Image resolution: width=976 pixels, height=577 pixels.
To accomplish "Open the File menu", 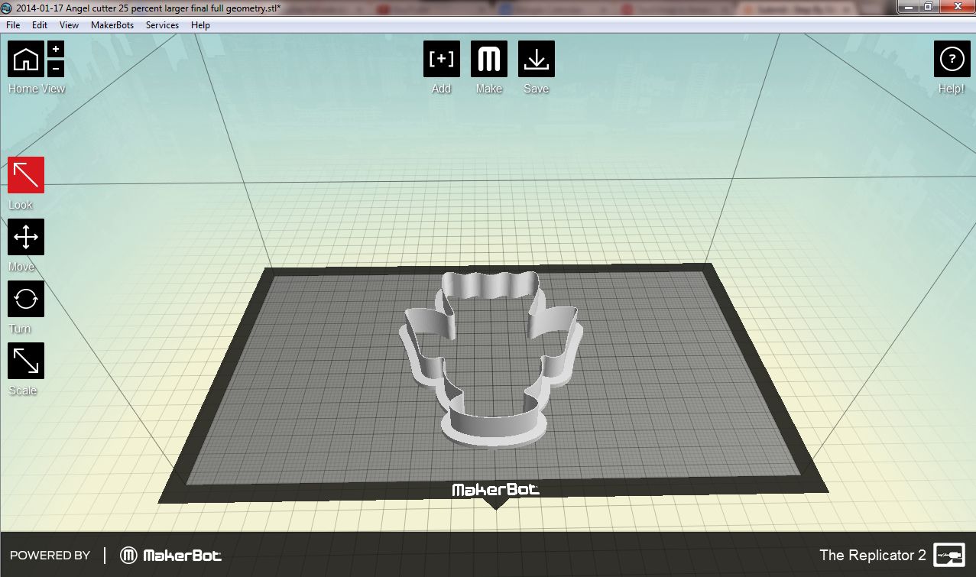I will click(12, 24).
